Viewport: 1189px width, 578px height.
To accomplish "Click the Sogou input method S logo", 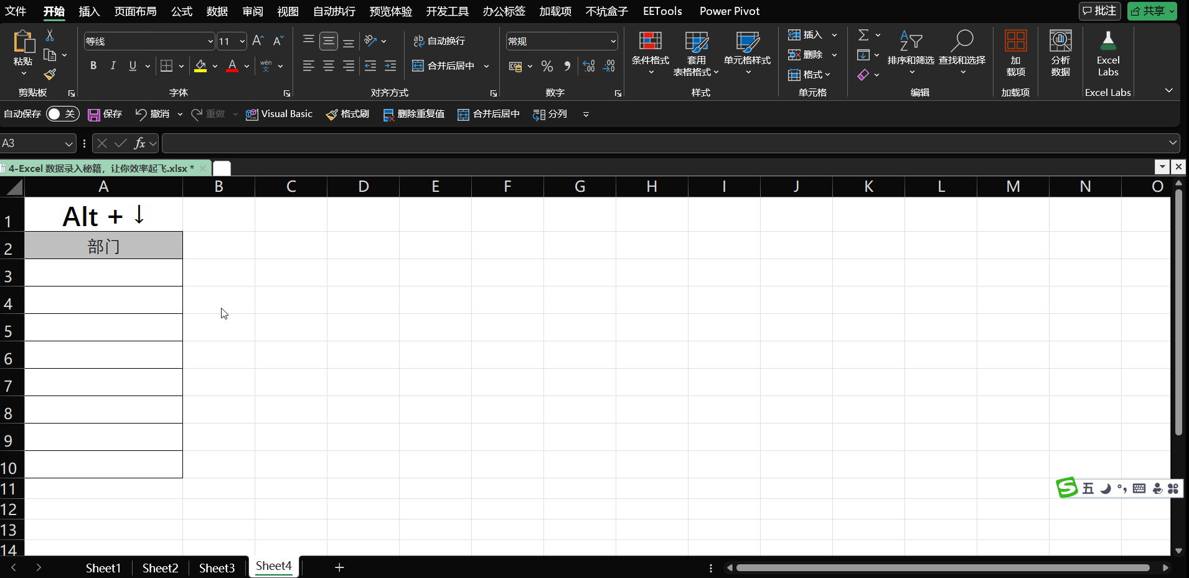I will pyautogui.click(x=1067, y=488).
